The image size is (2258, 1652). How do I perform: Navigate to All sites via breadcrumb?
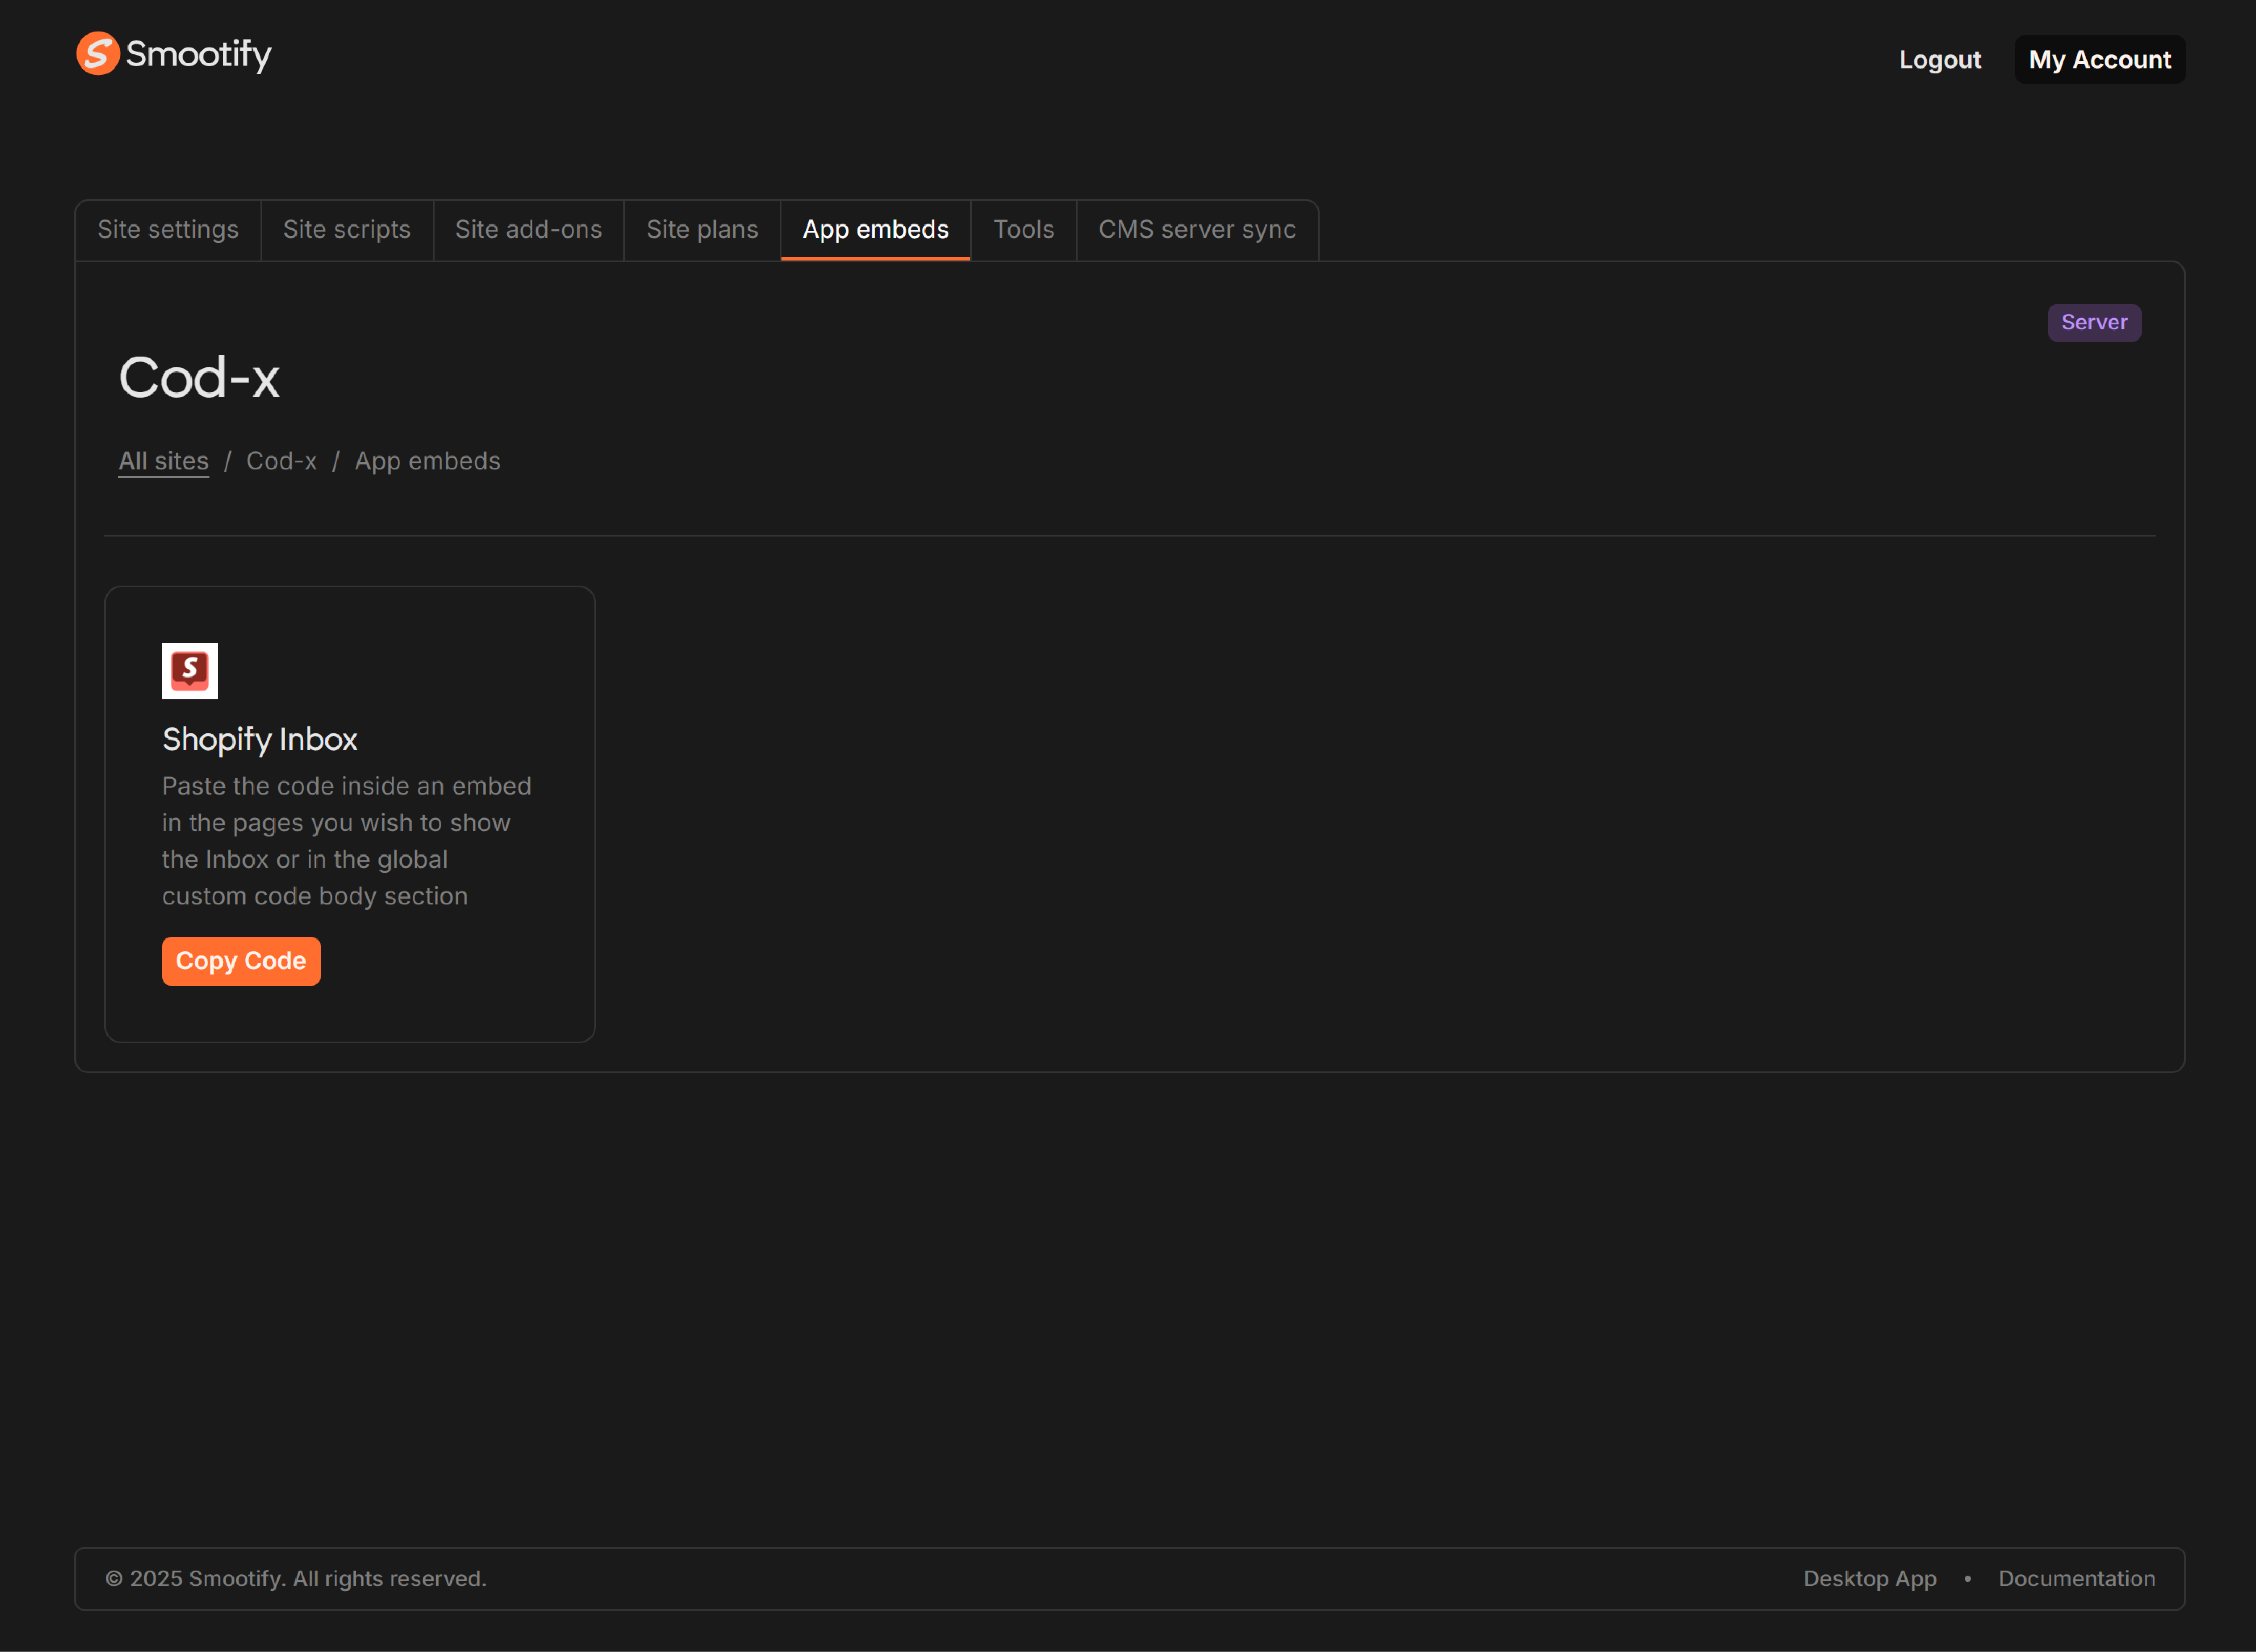[x=163, y=460]
